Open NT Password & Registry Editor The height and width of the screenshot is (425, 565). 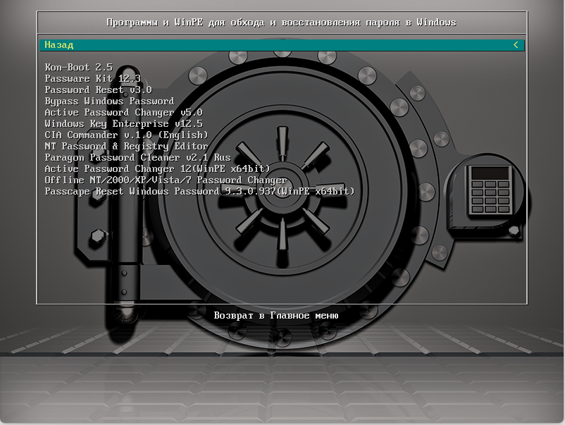[126, 146]
